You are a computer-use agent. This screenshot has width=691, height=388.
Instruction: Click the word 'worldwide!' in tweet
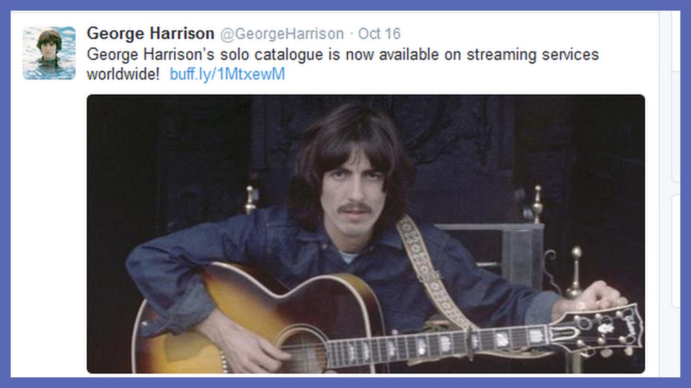[x=123, y=74]
